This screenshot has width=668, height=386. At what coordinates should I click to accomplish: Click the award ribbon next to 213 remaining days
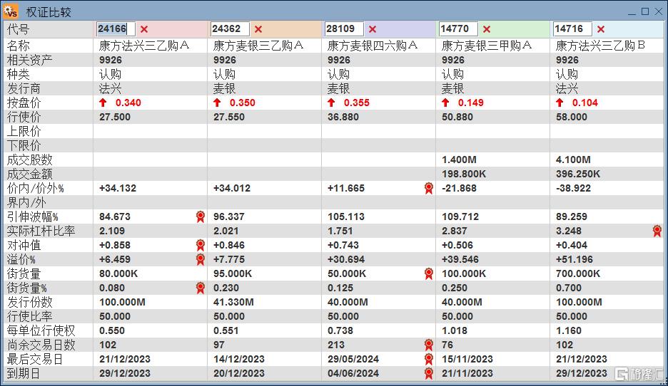[429, 345]
